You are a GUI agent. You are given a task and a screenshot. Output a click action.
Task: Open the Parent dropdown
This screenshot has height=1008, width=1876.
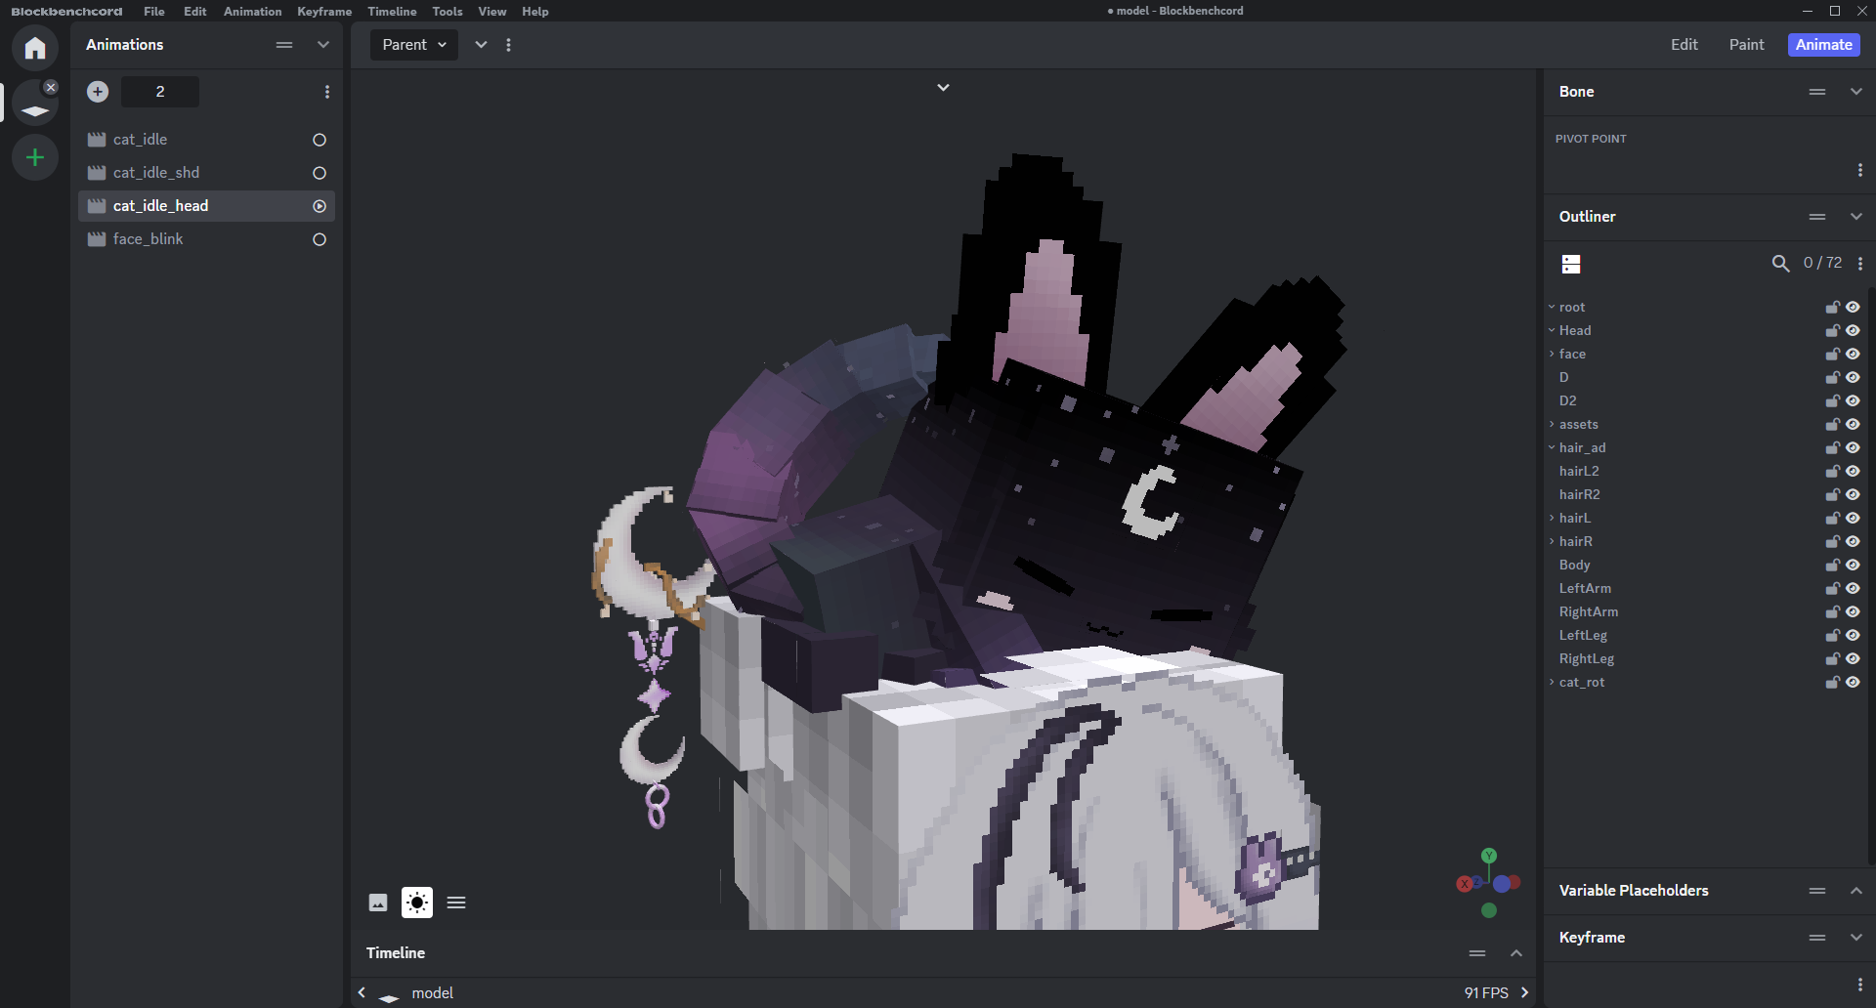pyautogui.click(x=414, y=45)
